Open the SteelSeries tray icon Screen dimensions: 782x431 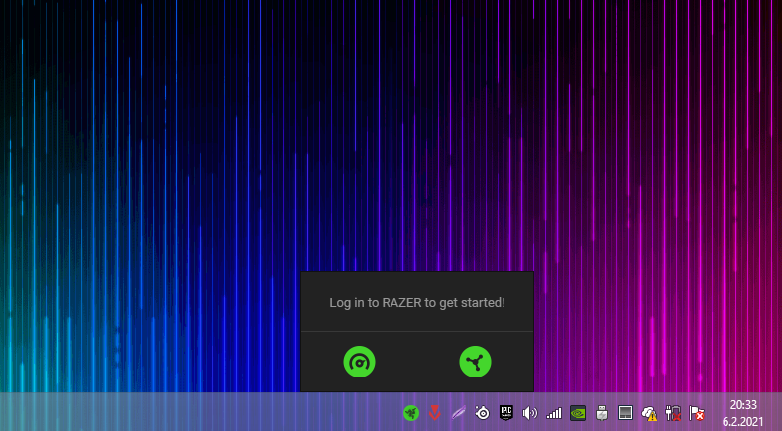click(483, 413)
